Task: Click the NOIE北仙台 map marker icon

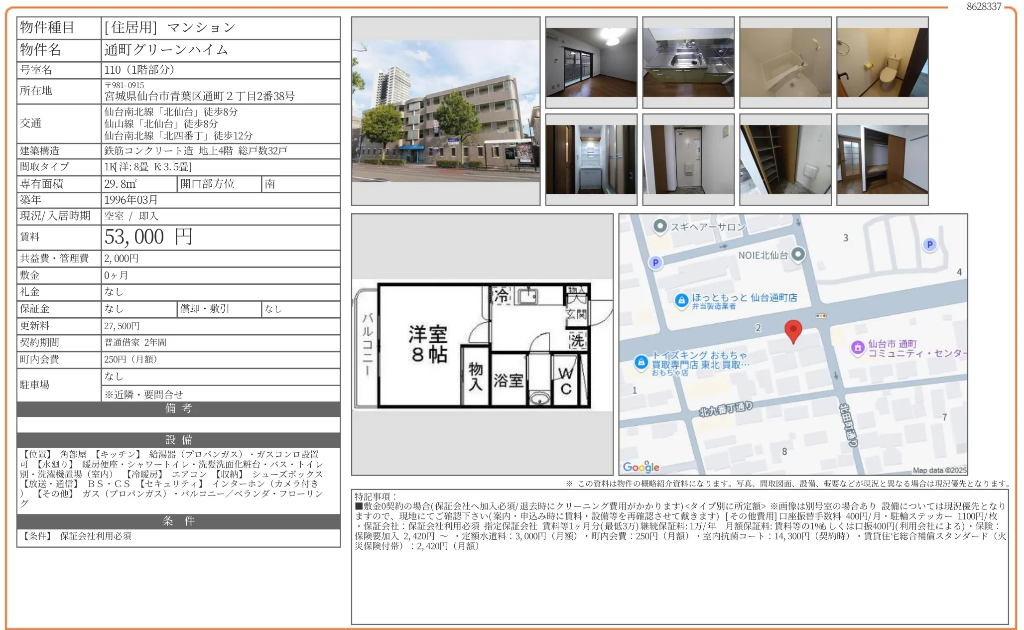Action: (x=798, y=254)
